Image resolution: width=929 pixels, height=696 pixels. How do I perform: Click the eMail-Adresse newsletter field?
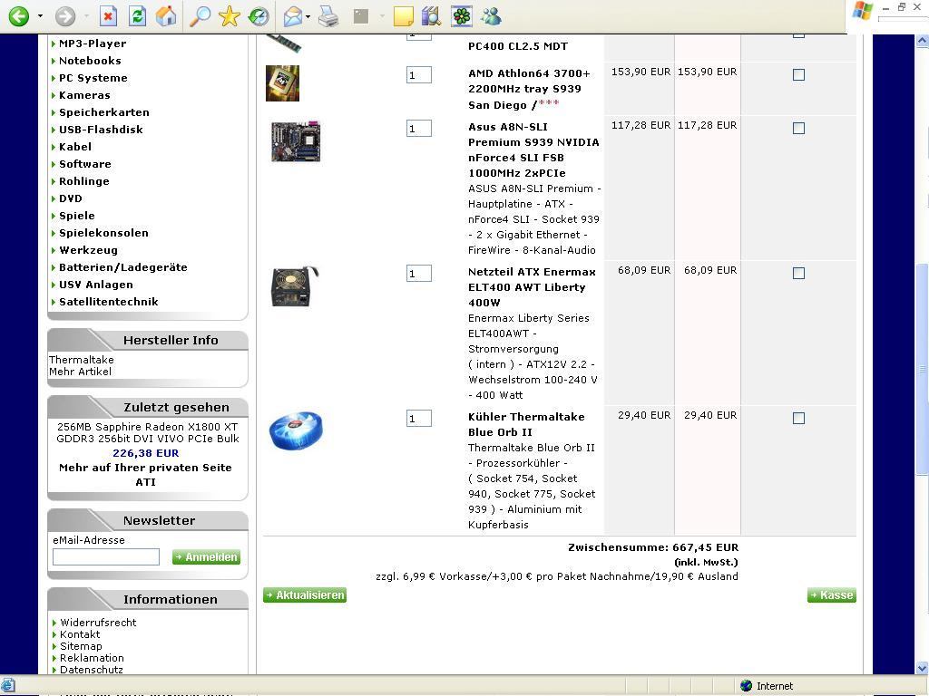(106, 557)
